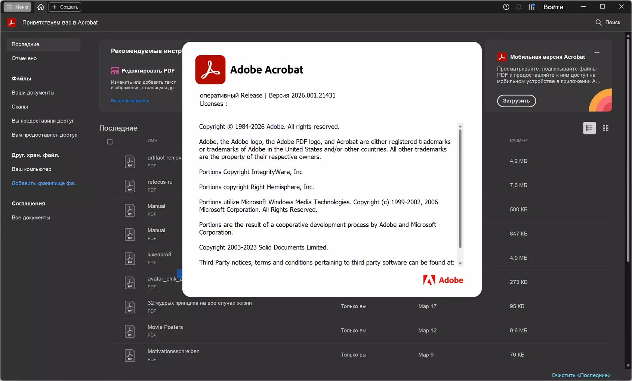The image size is (632, 381).
Task: Click the Home icon in top bar
Action: click(x=41, y=7)
